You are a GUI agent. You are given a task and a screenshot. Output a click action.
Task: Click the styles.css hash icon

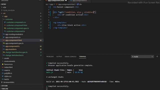(3, 76)
